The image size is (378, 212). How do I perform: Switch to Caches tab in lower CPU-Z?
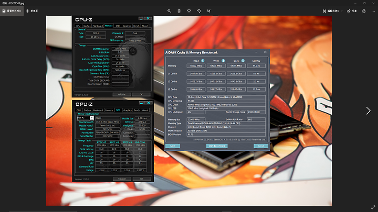pyautogui.click(x=87, y=110)
